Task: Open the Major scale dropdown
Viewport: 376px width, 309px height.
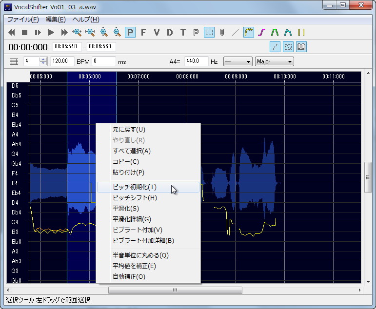Action: (275, 61)
